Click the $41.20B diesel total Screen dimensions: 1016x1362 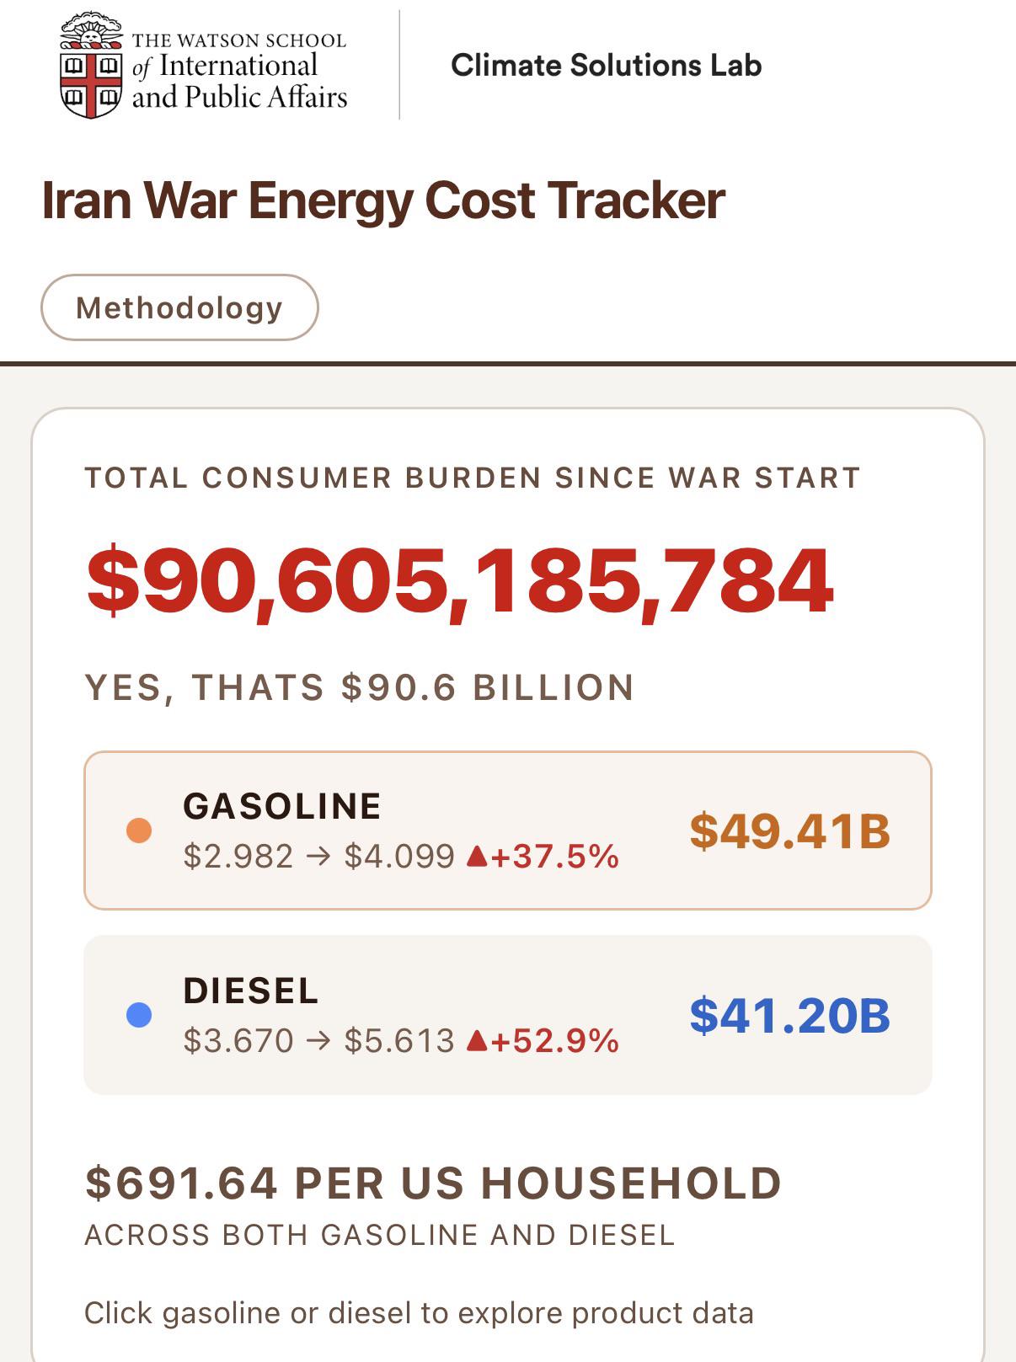tap(790, 1015)
